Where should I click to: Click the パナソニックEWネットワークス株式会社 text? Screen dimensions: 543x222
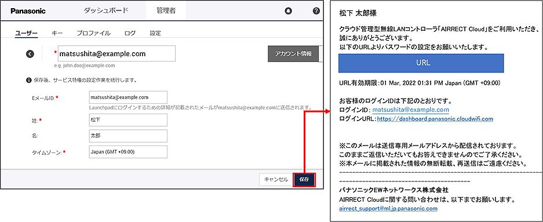coord(393,190)
